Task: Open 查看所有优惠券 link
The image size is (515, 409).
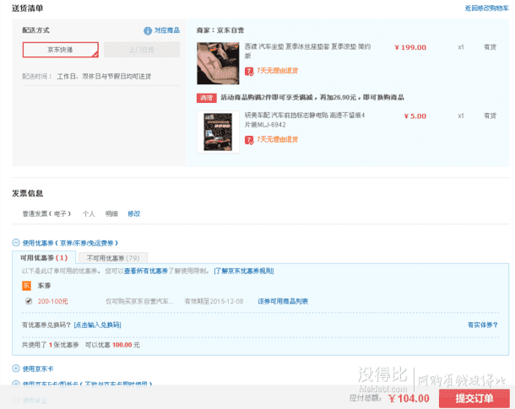Action: pyautogui.click(x=146, y=272)
